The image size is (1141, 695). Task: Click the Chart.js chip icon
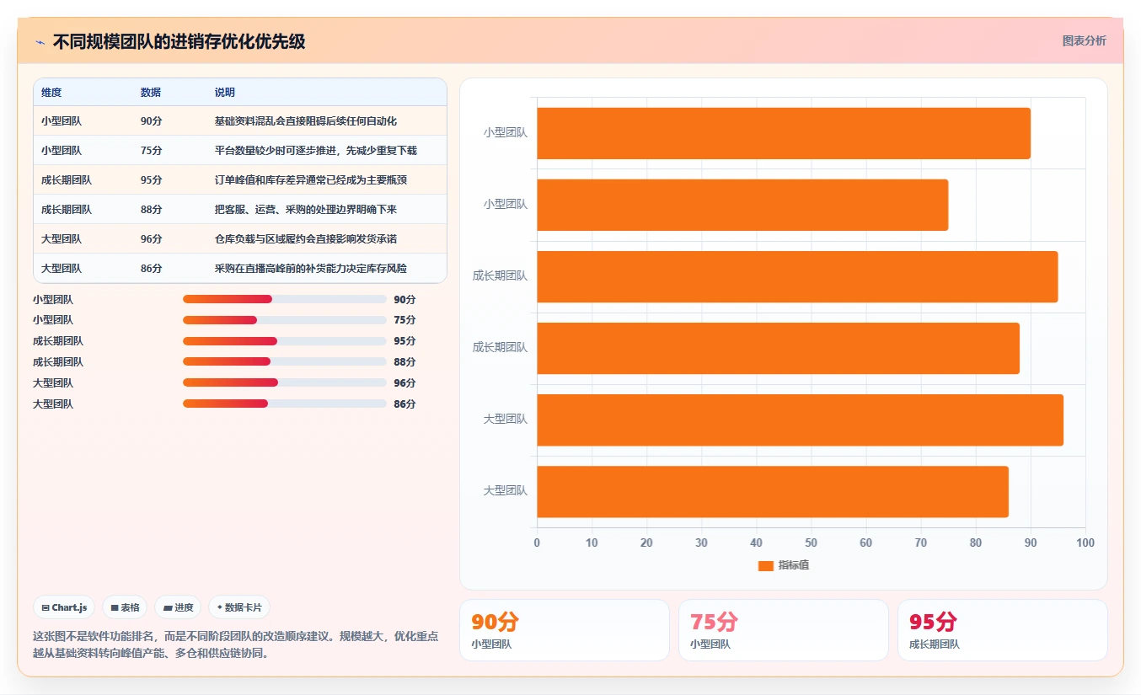46,607
